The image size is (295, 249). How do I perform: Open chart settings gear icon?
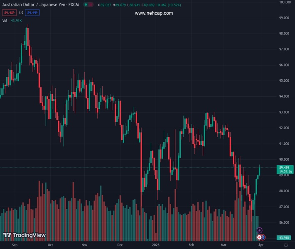pos(285,245)
